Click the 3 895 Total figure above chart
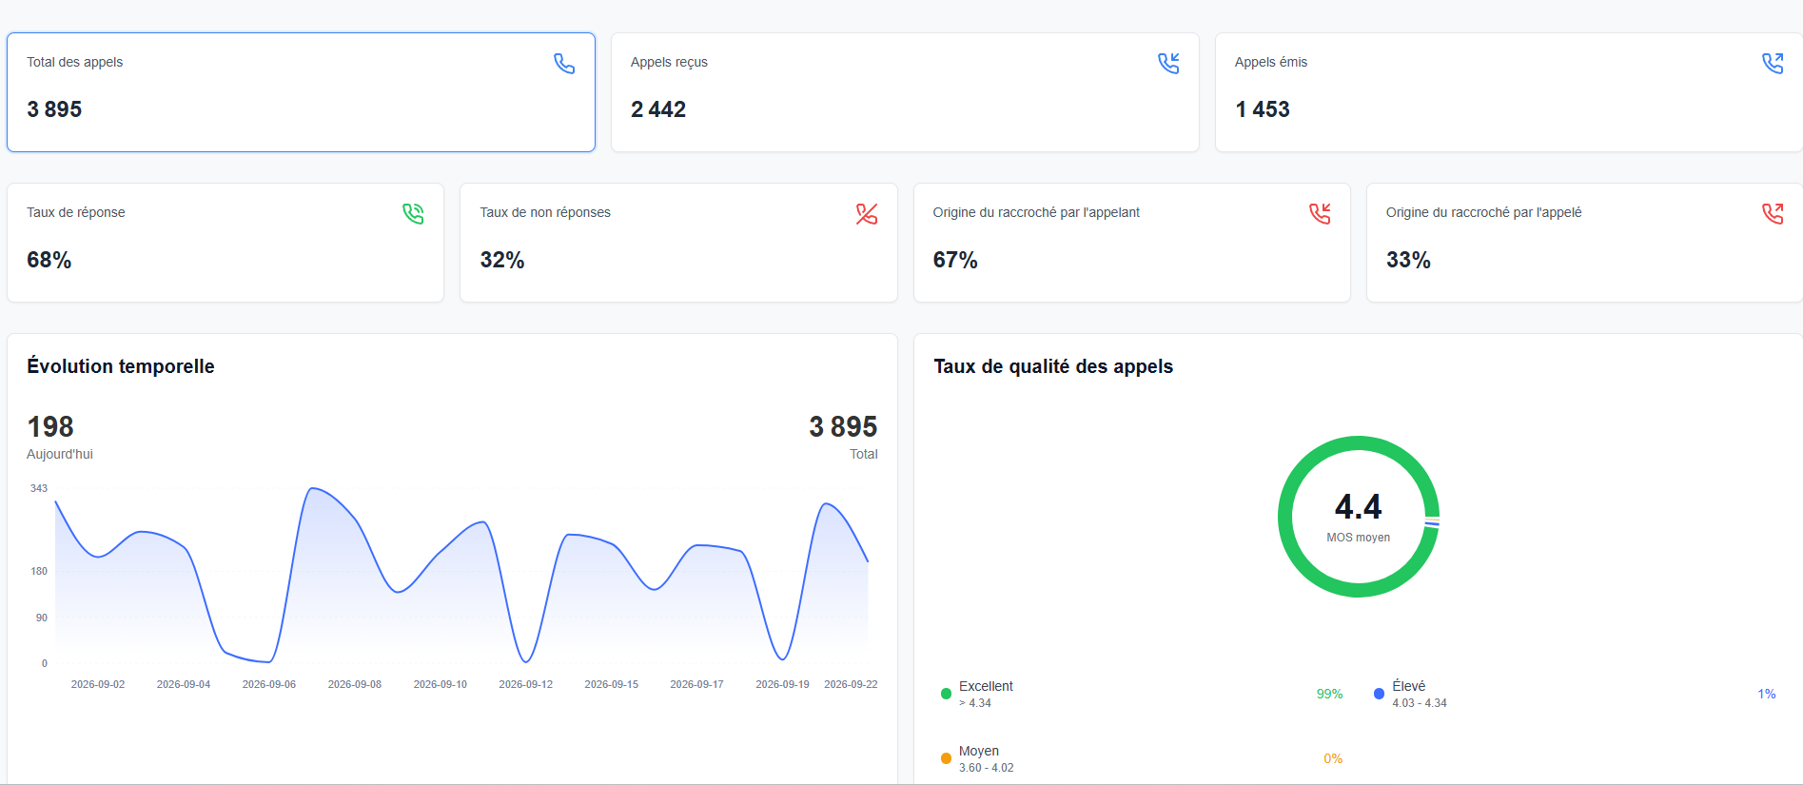1803x785 pixels. 843,426
